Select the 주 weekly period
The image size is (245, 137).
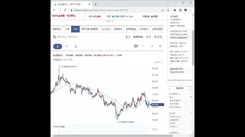tap(67, 46)
